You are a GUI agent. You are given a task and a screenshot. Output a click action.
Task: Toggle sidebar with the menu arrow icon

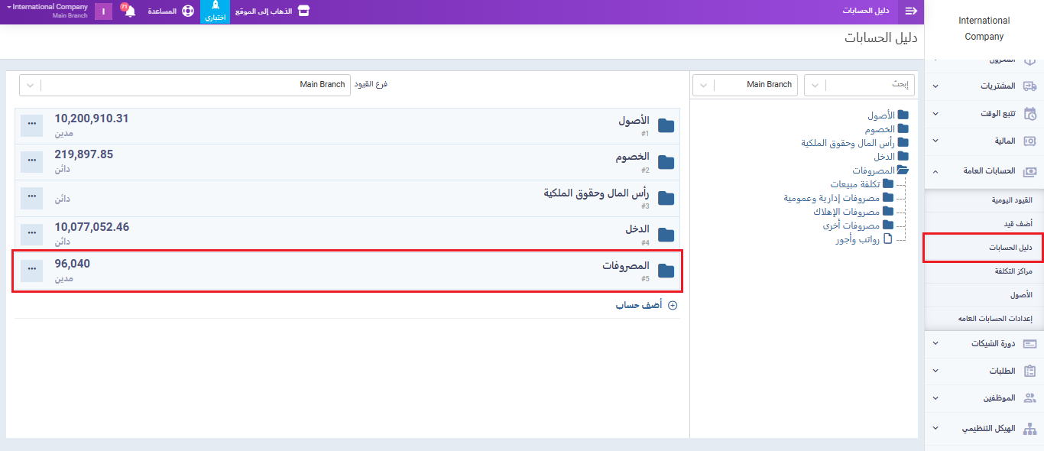coord(910,11)
